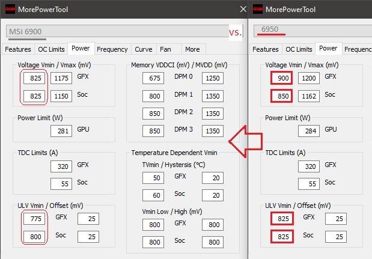Click Soc TDC limit field in MSi 6900 window
The image size is (372, 259).
(61, 184)
